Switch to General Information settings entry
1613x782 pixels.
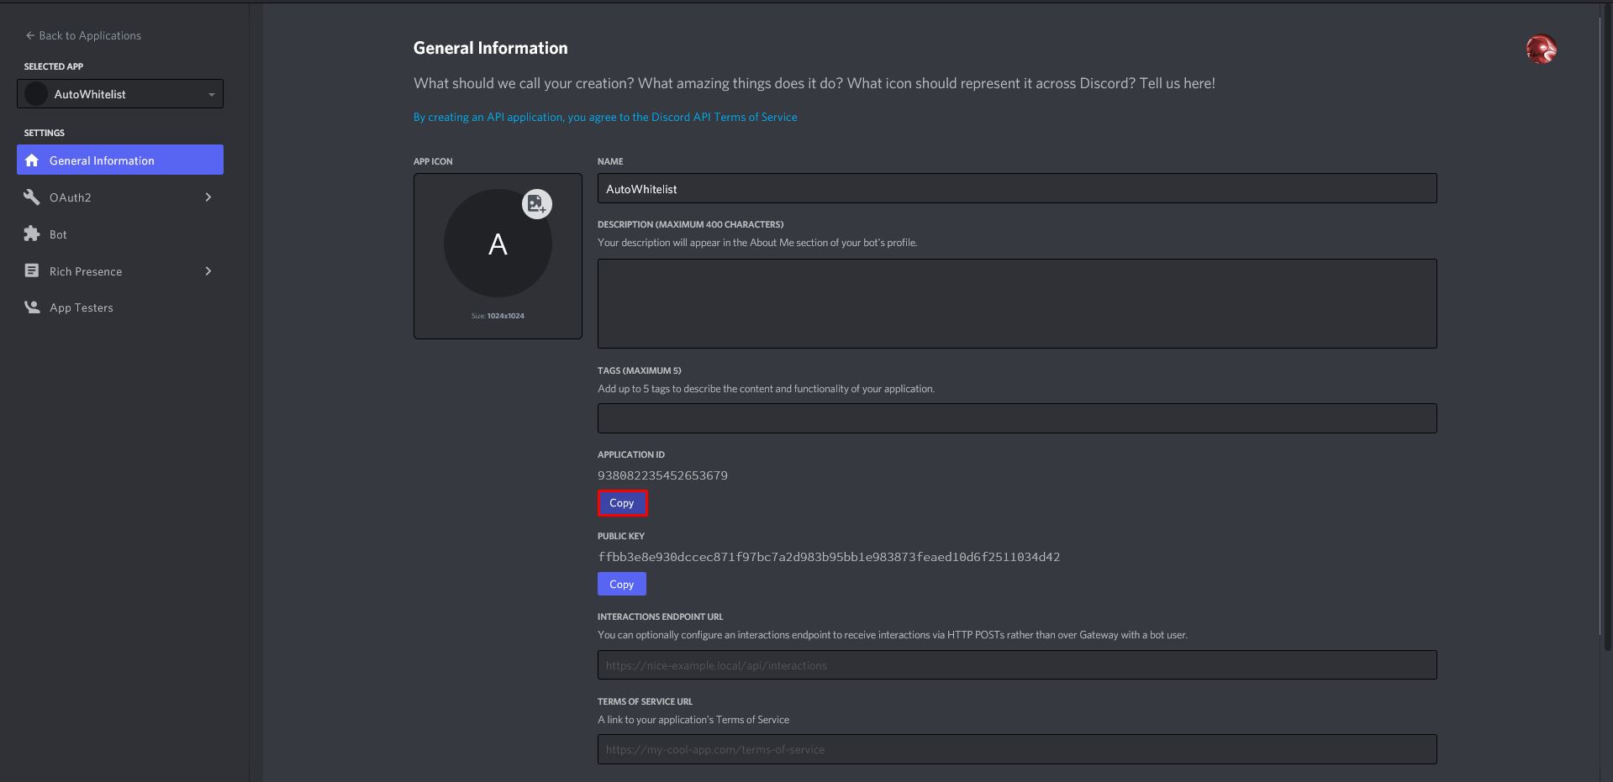(102, 160)
